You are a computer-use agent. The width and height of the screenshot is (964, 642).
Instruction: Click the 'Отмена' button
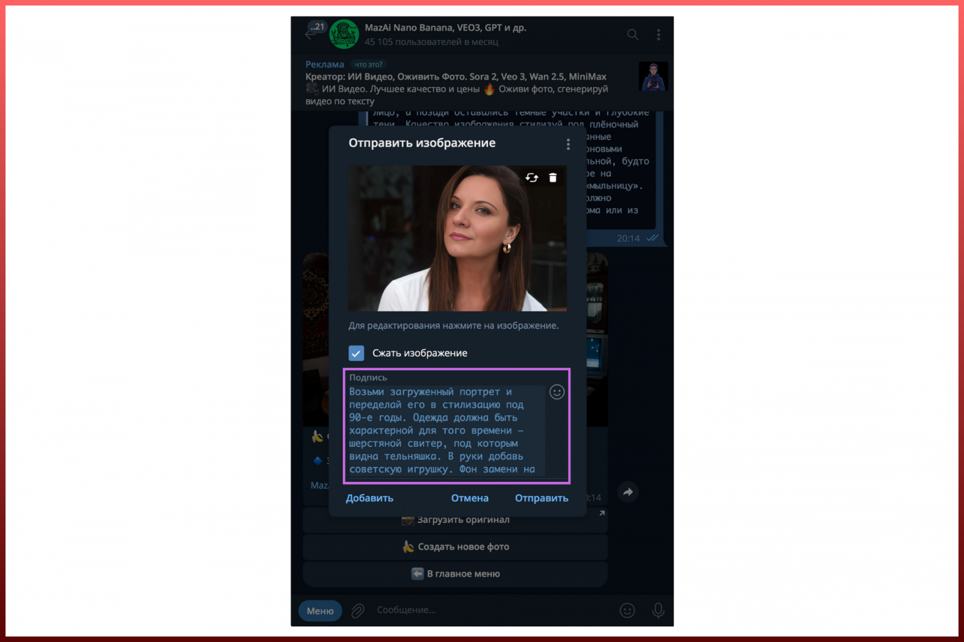pyautogui.click(x=470, y=498)
